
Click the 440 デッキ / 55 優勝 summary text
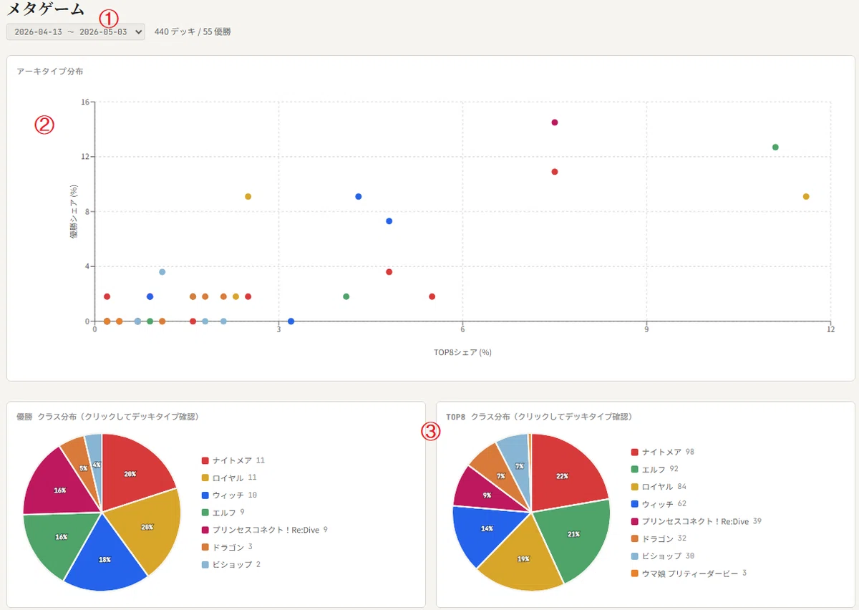[x=193, y=32]
